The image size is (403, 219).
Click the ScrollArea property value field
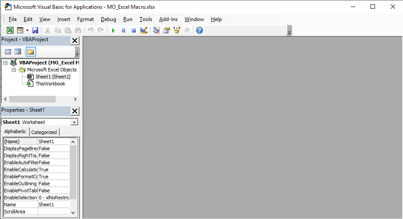click(x=53, y=212)
